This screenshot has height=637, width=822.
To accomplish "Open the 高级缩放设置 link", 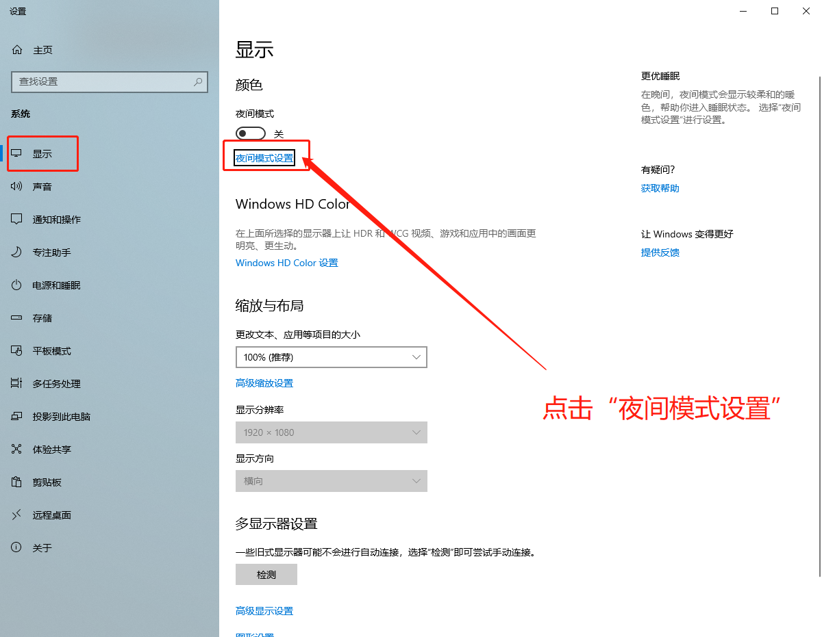I will pyautogui.click(x=264, y=383).
